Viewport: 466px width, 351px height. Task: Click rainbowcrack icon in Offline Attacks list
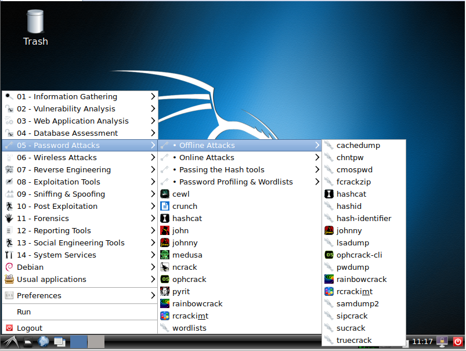329,280
